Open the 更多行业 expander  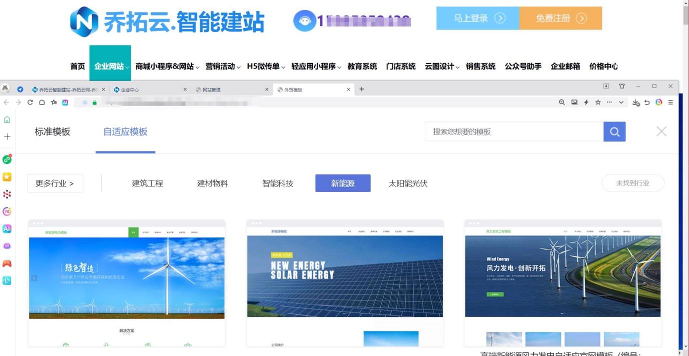[55, 183]
